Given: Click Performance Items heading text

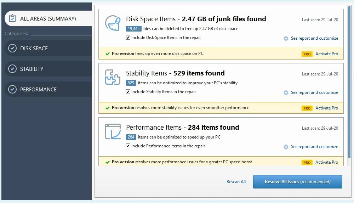Looking at the screenshot, I should 182,128.
